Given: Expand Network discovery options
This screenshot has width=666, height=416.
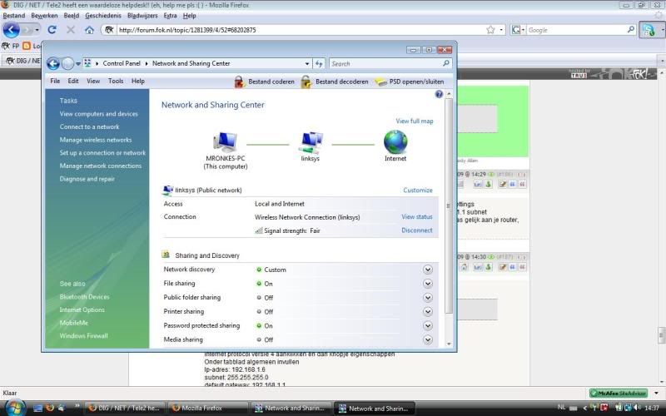Looking at the screenshot, I should (x=428, y=270).
